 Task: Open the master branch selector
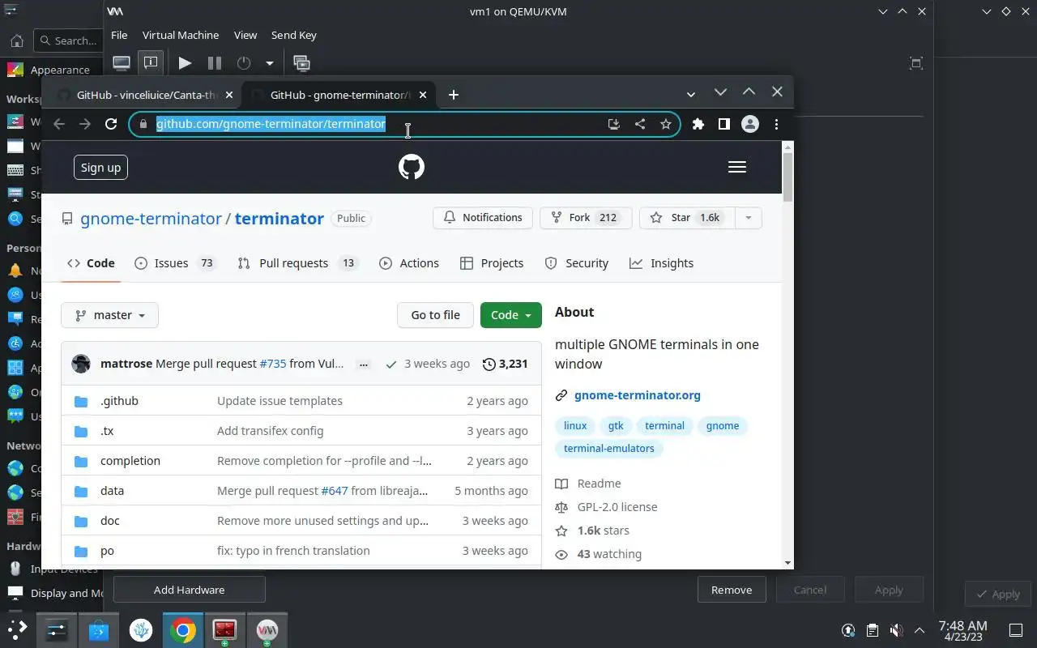point(109,315)
